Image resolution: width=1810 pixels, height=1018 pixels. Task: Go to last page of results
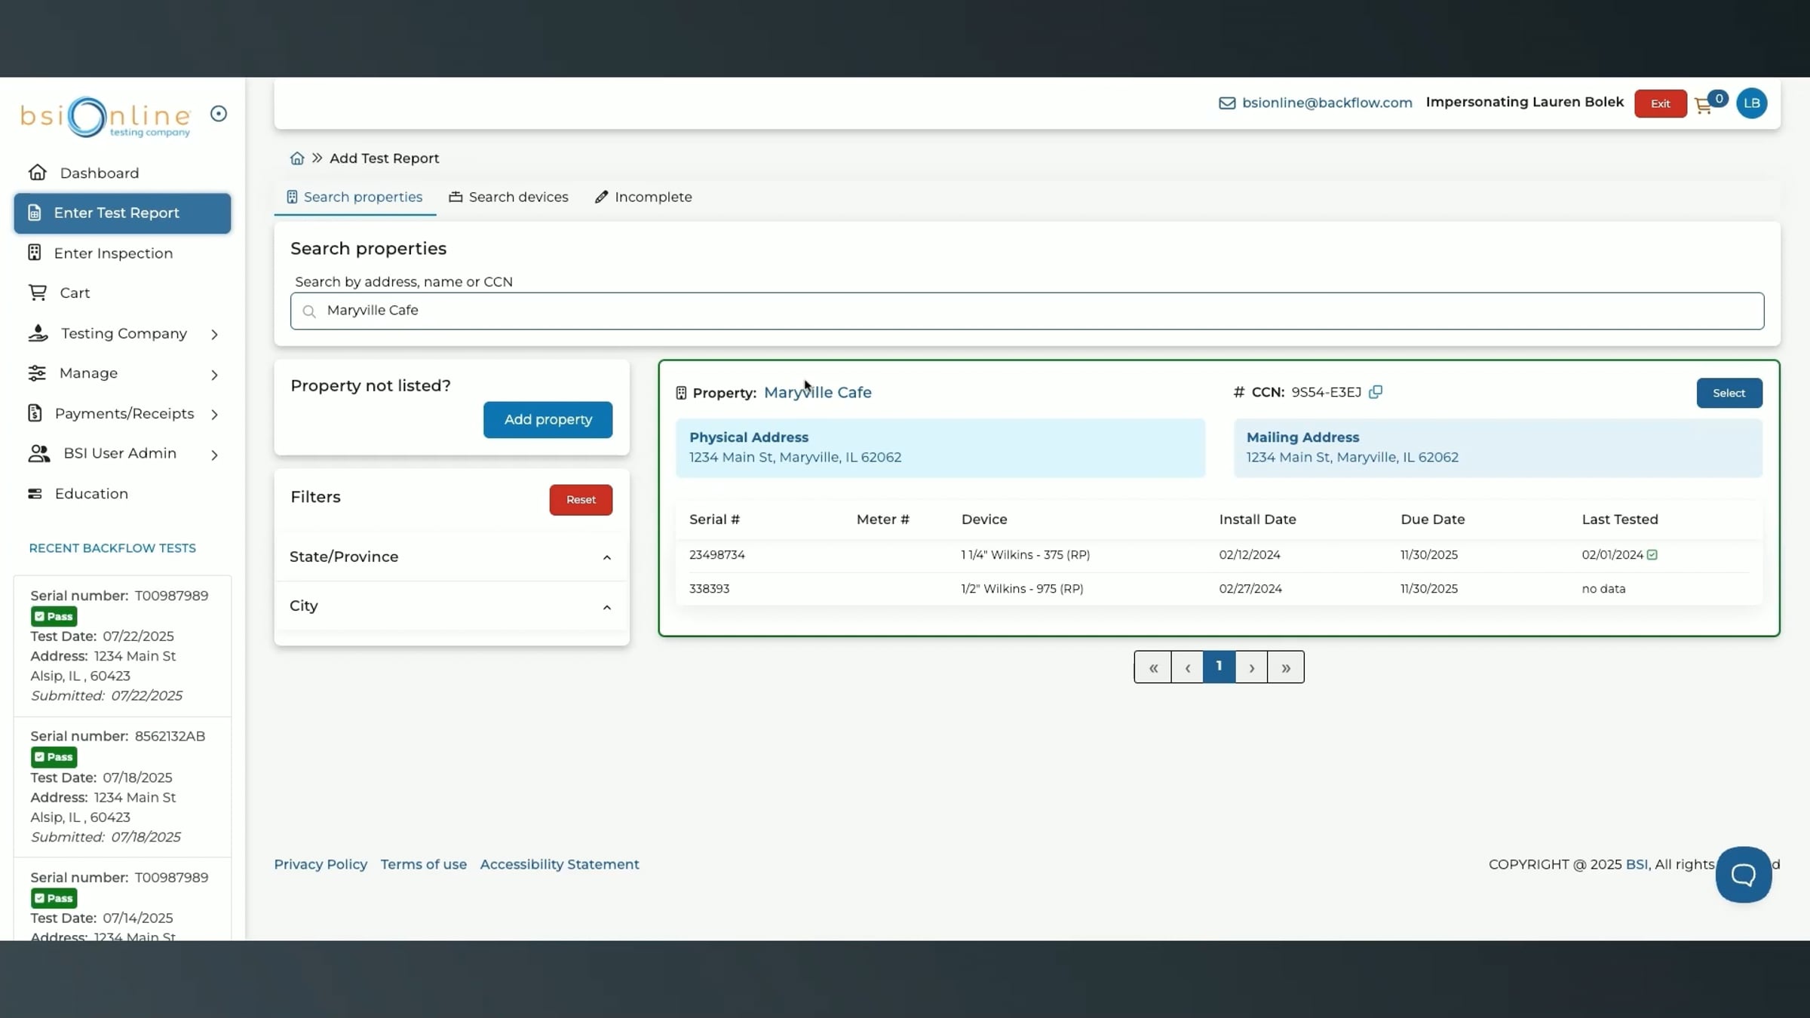(1285, 667)
